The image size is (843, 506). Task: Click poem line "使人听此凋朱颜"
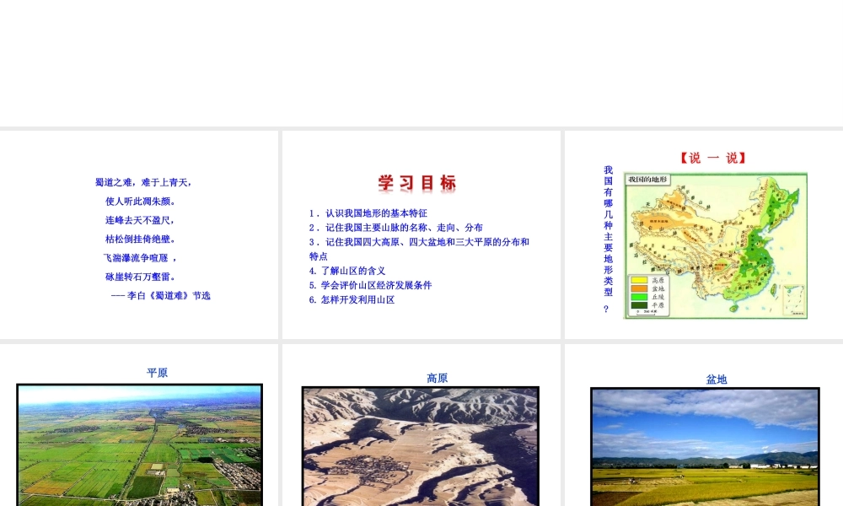point(141,202)
